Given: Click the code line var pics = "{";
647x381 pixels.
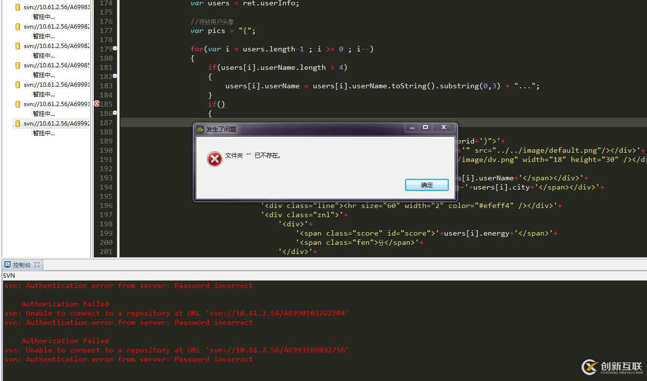Looking at the screenshot, I should tap(223, 31).
